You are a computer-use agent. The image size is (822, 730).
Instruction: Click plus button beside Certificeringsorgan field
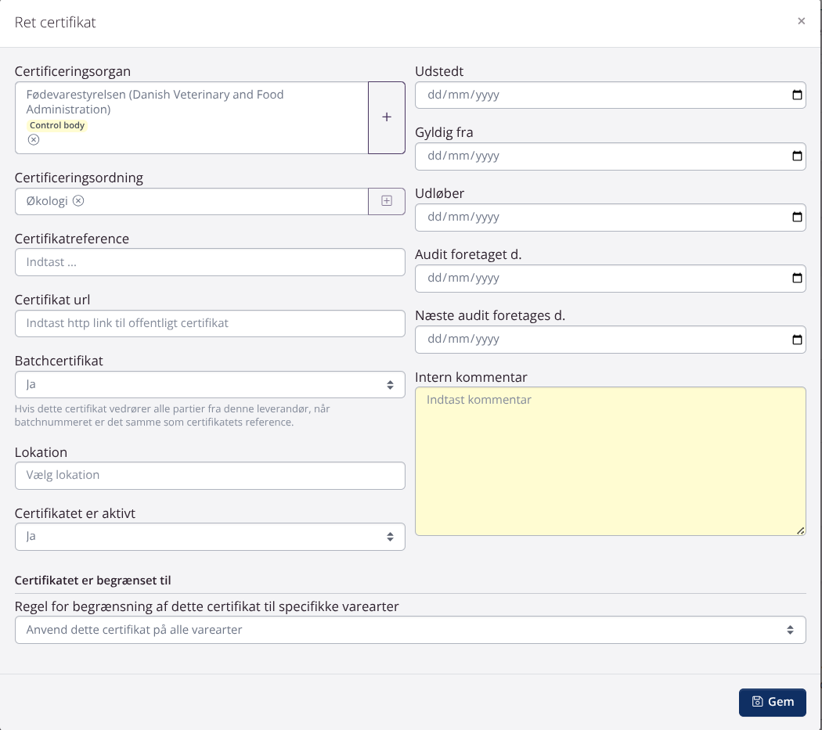pyautogui.click(x=386, y=117)
